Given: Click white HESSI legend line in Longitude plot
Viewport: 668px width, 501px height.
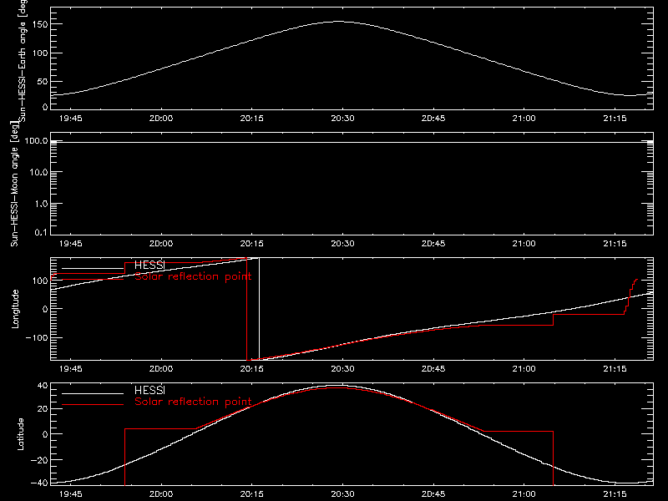Looking at the screenshot, I should (93, 268).
